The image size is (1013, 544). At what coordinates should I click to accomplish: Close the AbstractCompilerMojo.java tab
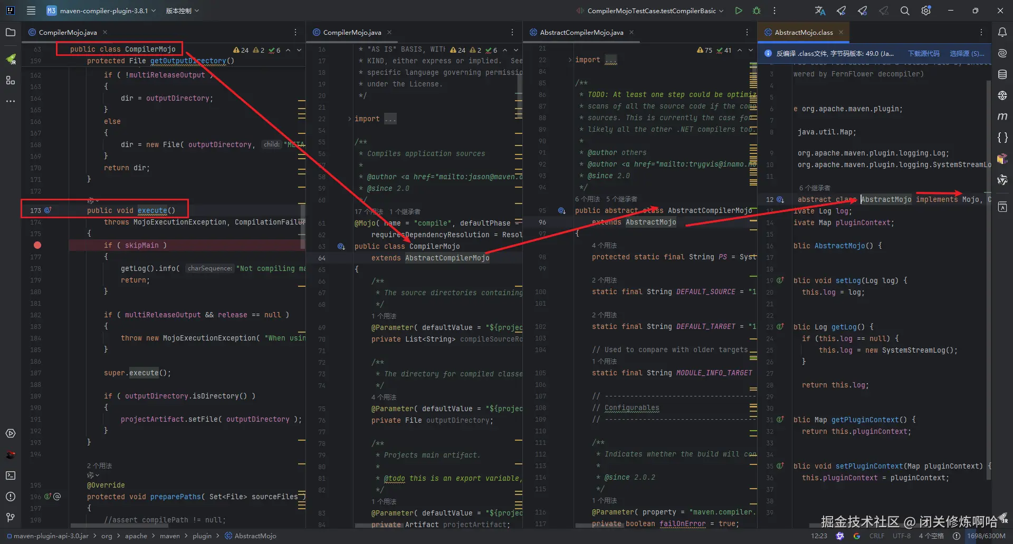point(632,32)
